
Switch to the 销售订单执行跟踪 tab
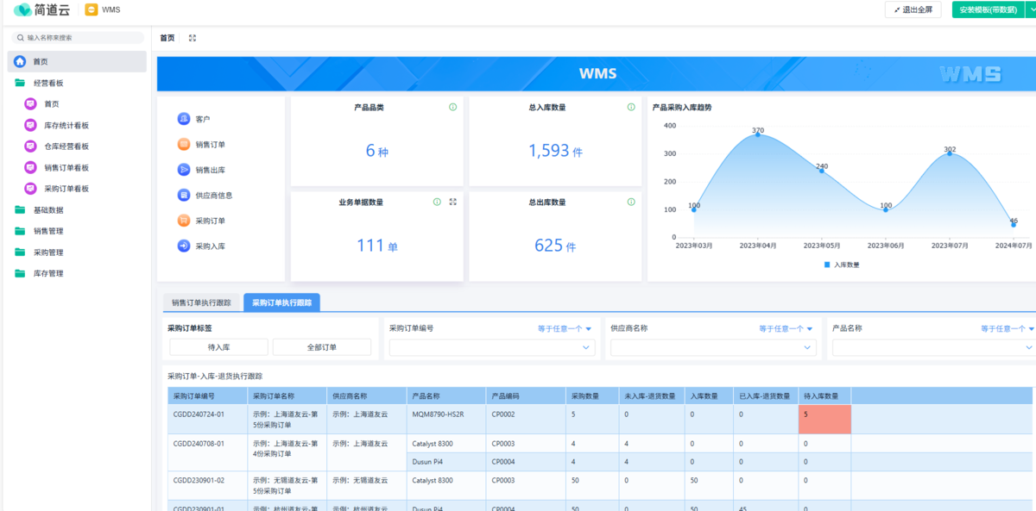pos(201,302)
